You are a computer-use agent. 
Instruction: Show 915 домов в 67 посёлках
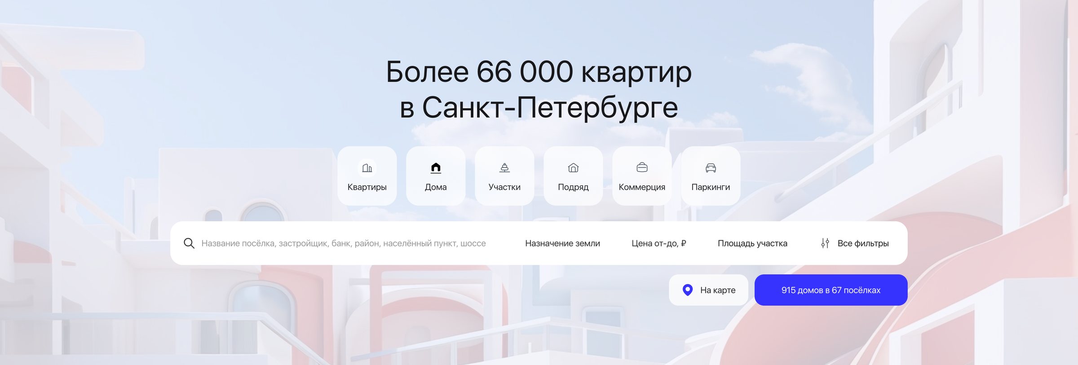point(831,290)
